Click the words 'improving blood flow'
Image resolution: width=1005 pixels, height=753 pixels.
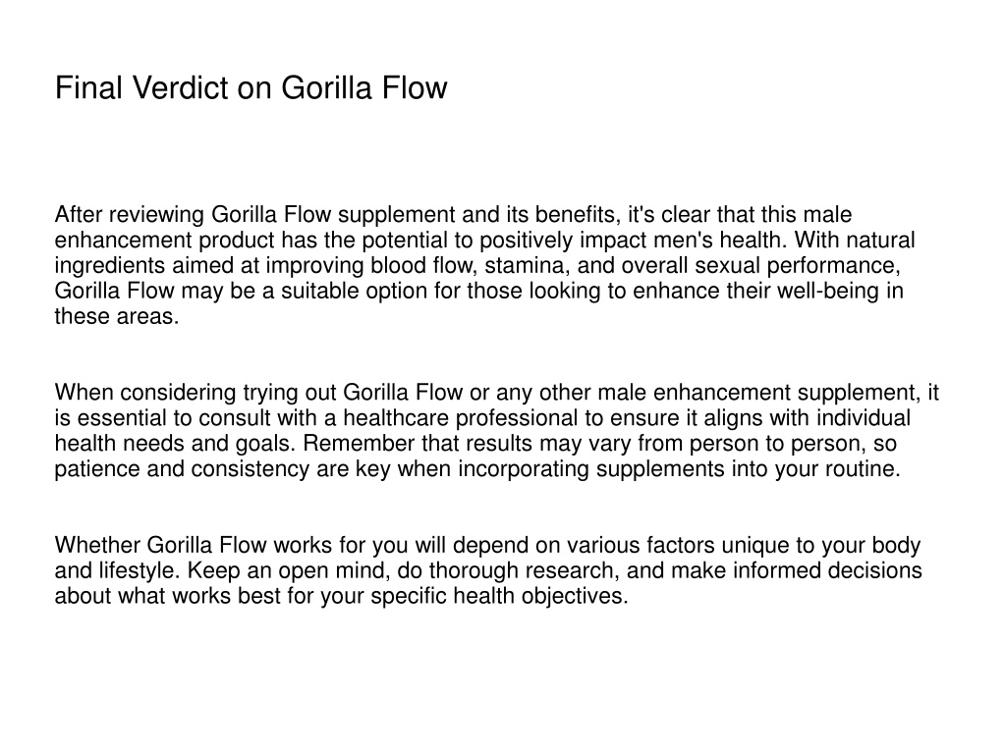click(371, 265)
